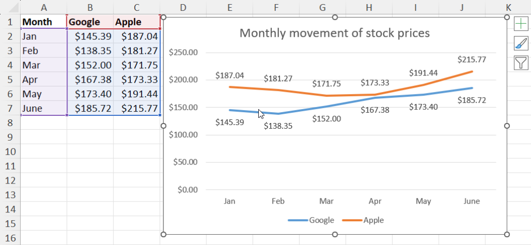Select the Apple legend entry
The image size is (531, 245).
click(x=363, y=220)
